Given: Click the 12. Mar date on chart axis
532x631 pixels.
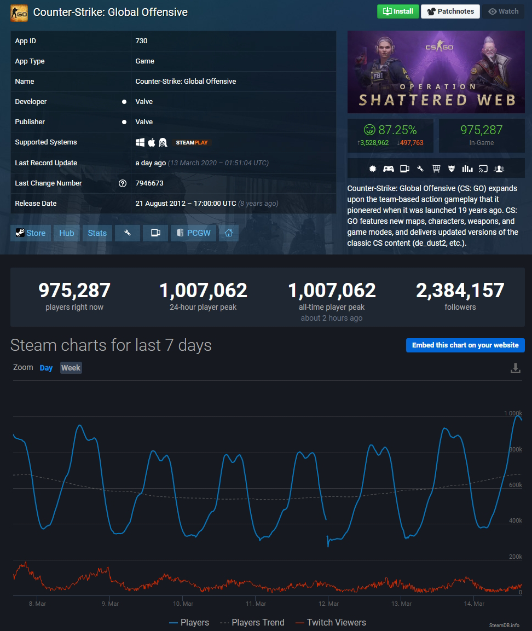Looking at the screenshot, I should pos(328,604).
